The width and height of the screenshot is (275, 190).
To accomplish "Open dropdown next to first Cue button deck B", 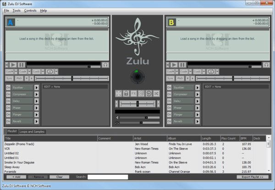I will coord(177,72).
